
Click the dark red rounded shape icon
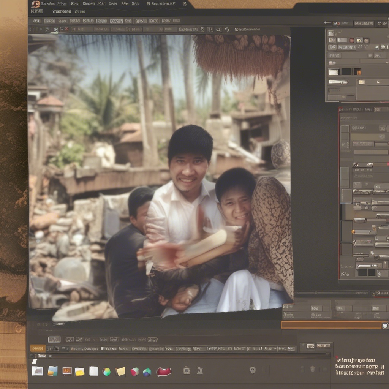pos(164,372)
